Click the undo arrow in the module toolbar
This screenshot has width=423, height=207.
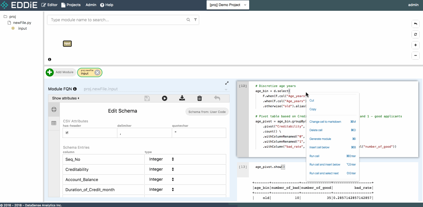(217, 98)
